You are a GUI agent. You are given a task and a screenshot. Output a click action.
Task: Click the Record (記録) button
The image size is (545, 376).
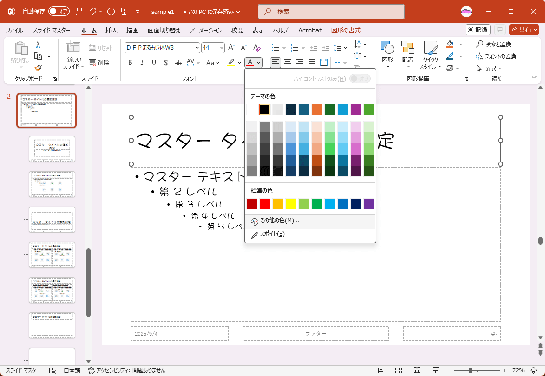click(x=478, y=30)
